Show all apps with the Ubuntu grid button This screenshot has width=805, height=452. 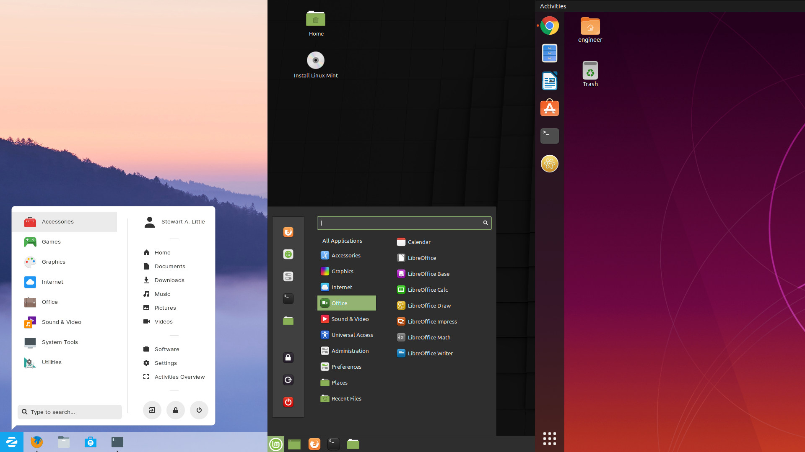pyautogui.click(x=549, y=439)
